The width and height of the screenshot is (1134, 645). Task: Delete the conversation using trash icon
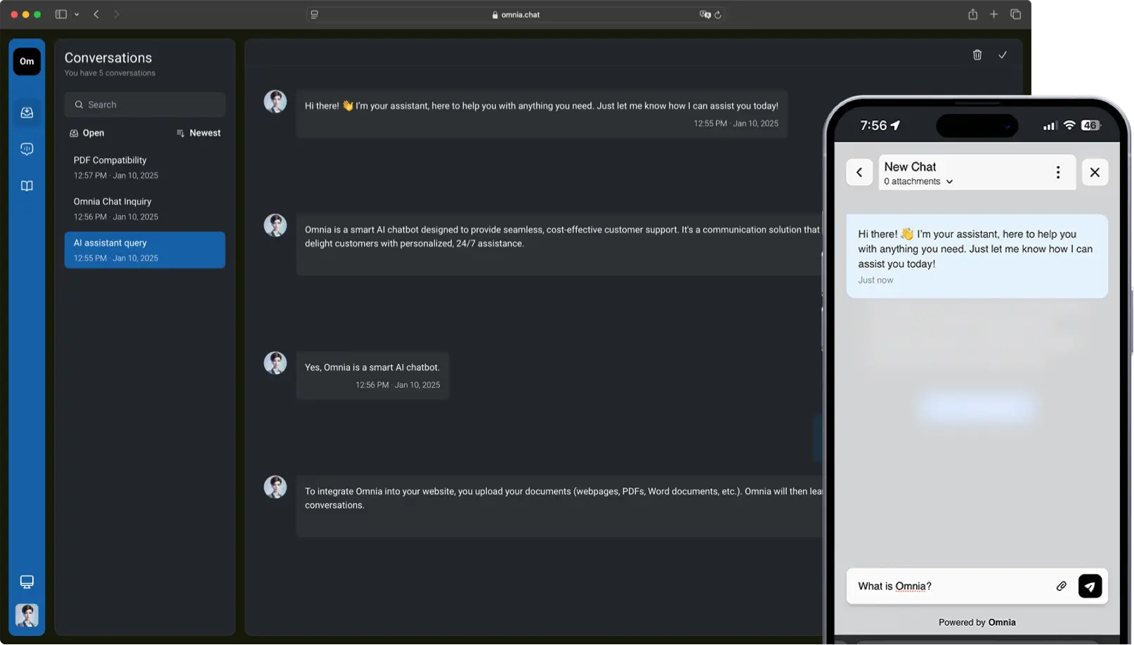coord(977,55)
